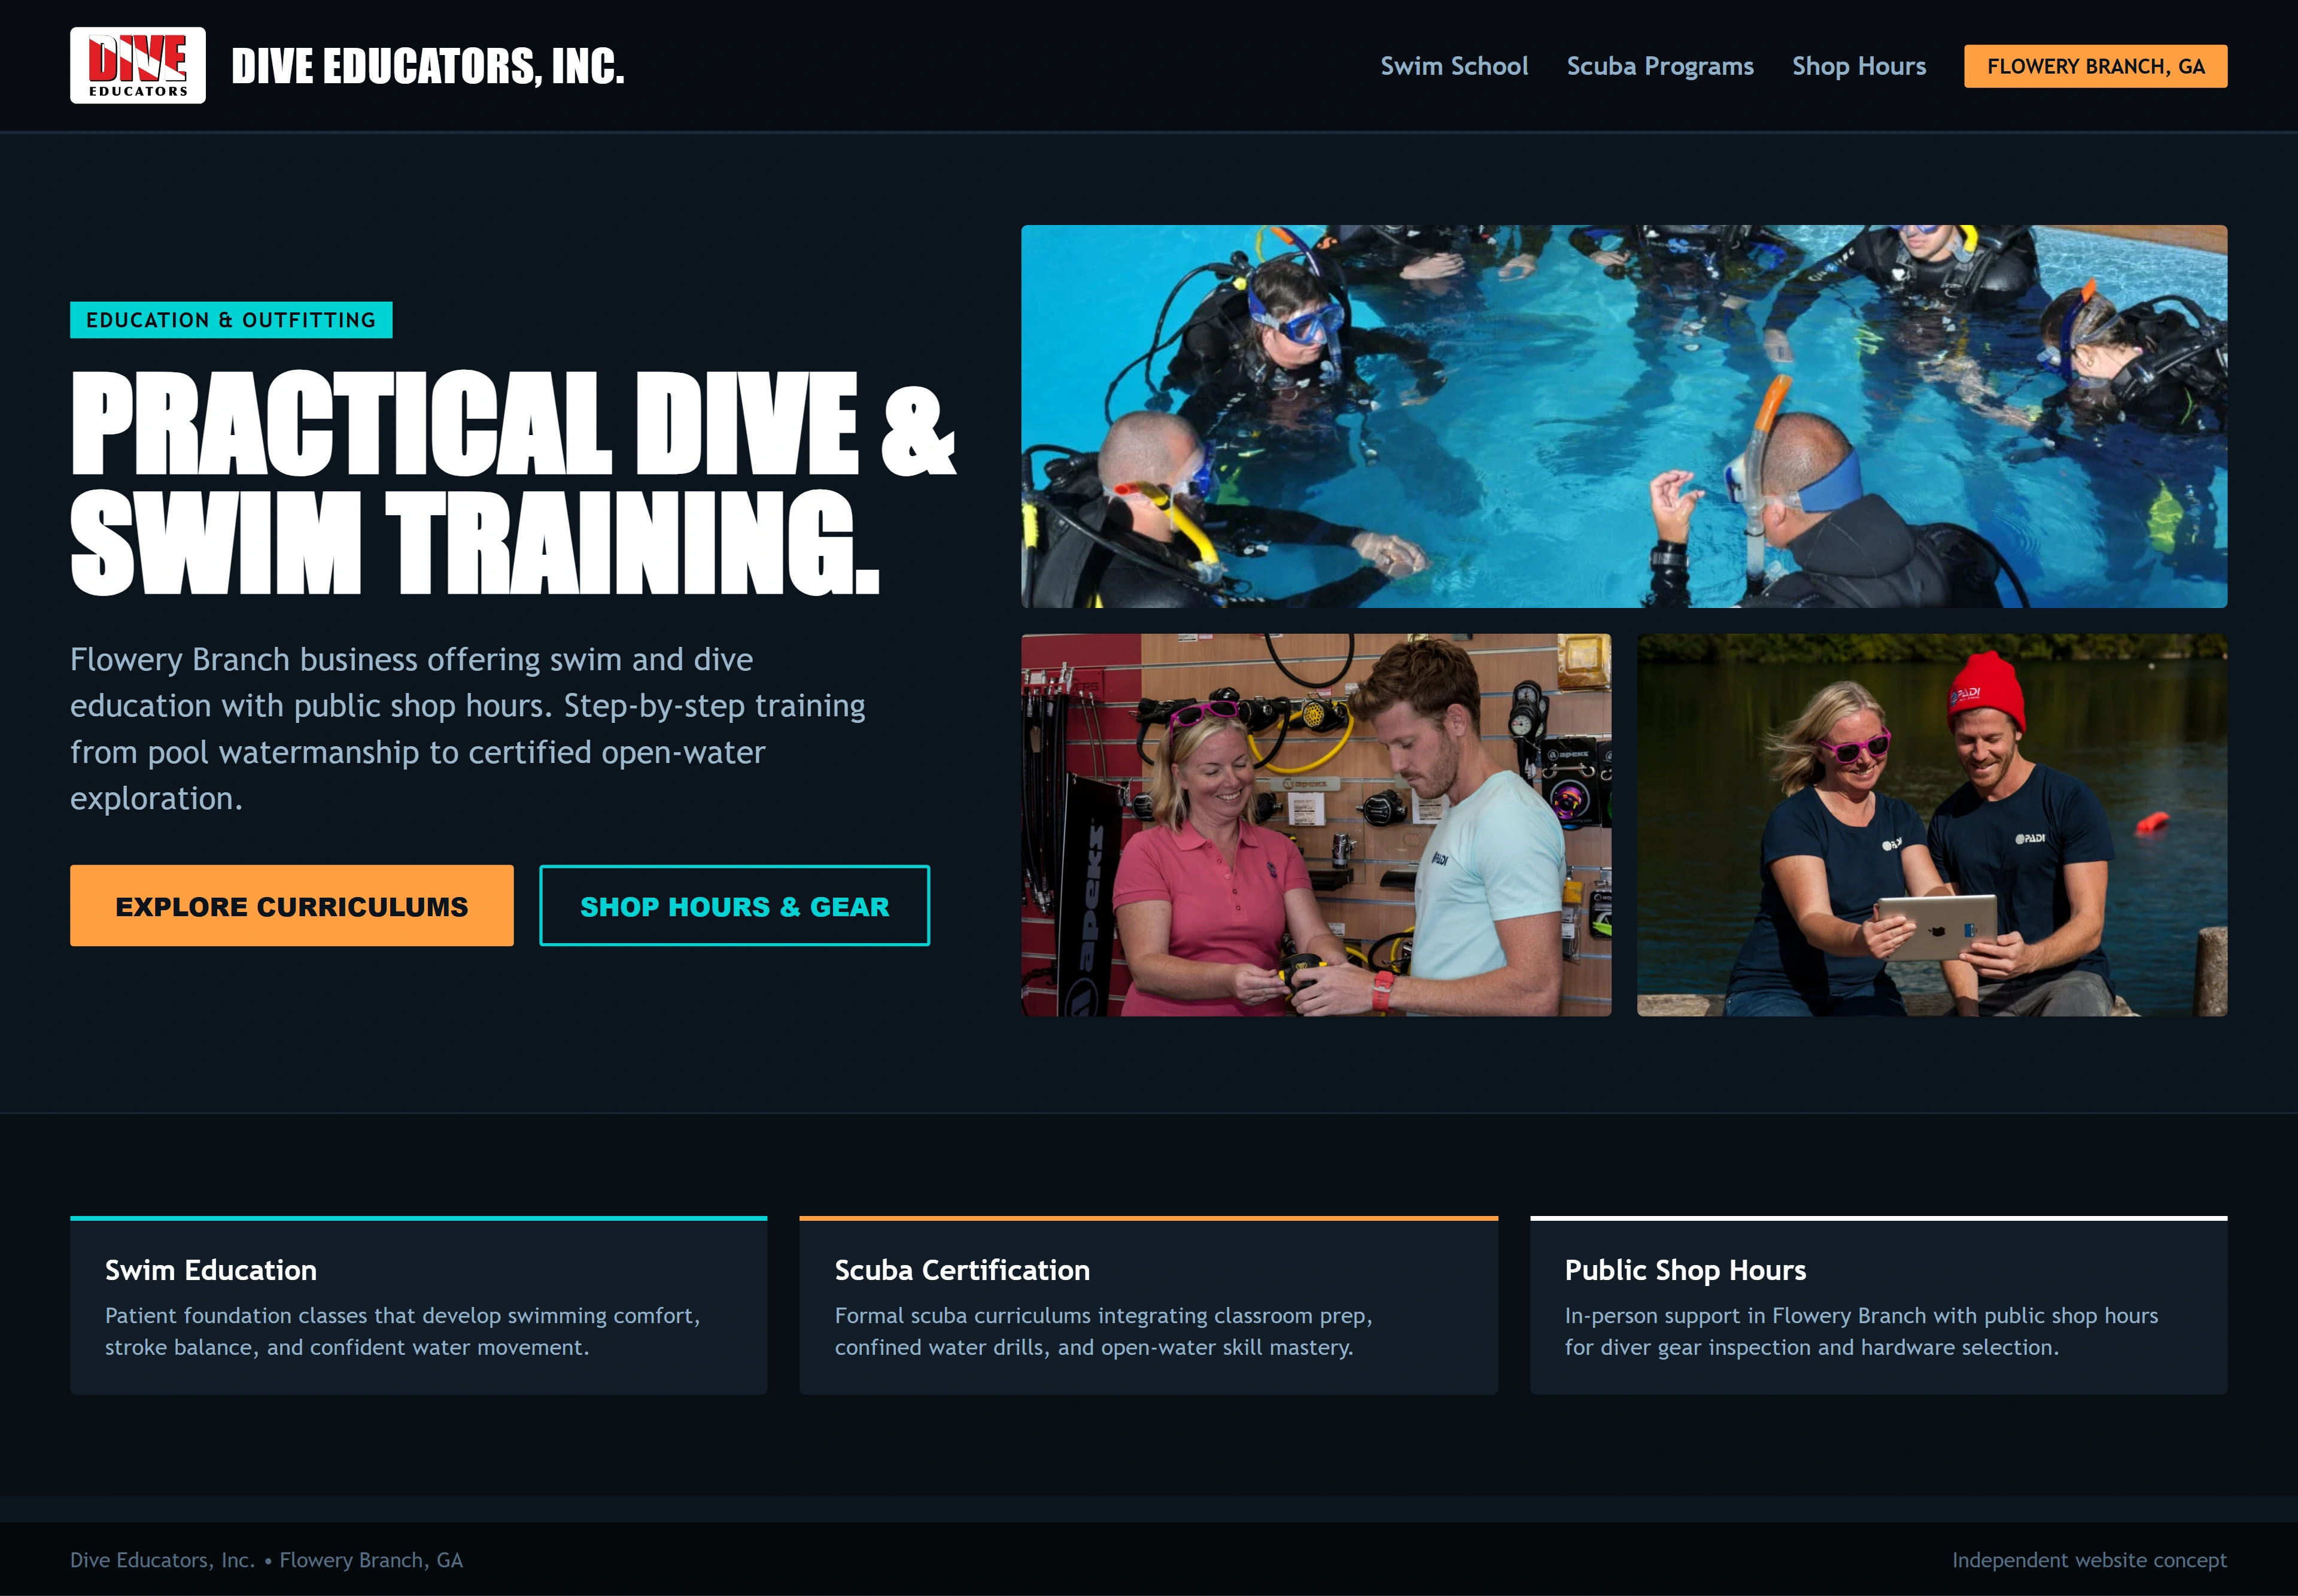
Task: Go to Shop Hours in the navigation
Action: pyautogui.click(x=1859, y=66)
